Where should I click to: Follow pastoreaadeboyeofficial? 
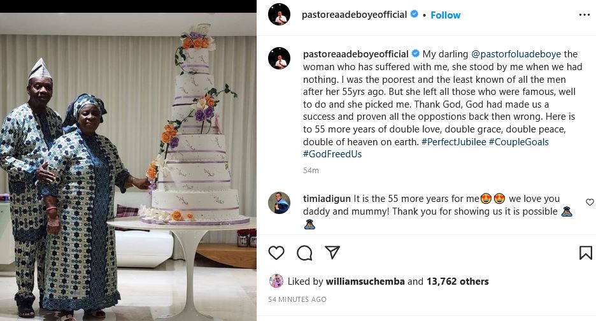coord(445,15)
